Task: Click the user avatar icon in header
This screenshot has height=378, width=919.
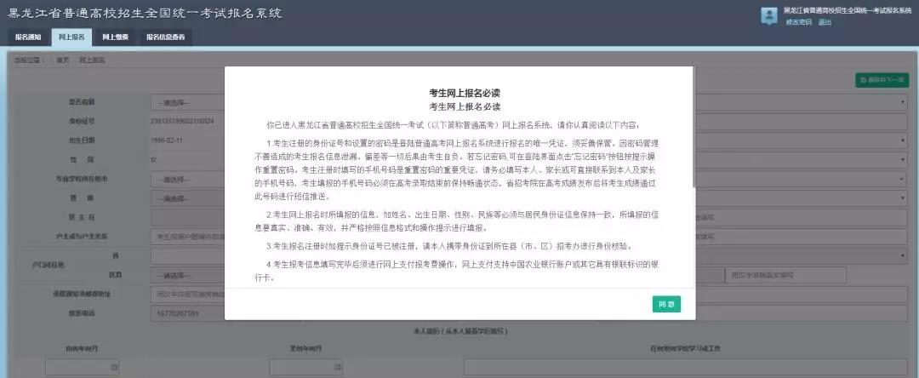Action: point(769,15)
